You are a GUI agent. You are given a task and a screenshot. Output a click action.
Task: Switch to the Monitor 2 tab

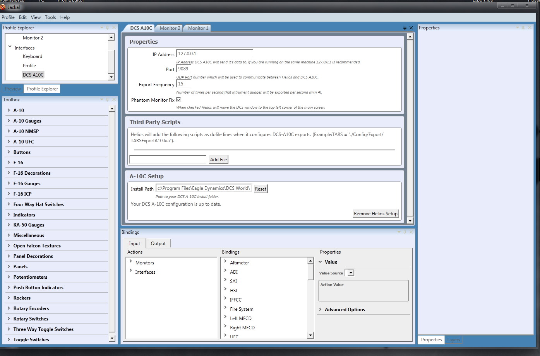tap(170, 28)
